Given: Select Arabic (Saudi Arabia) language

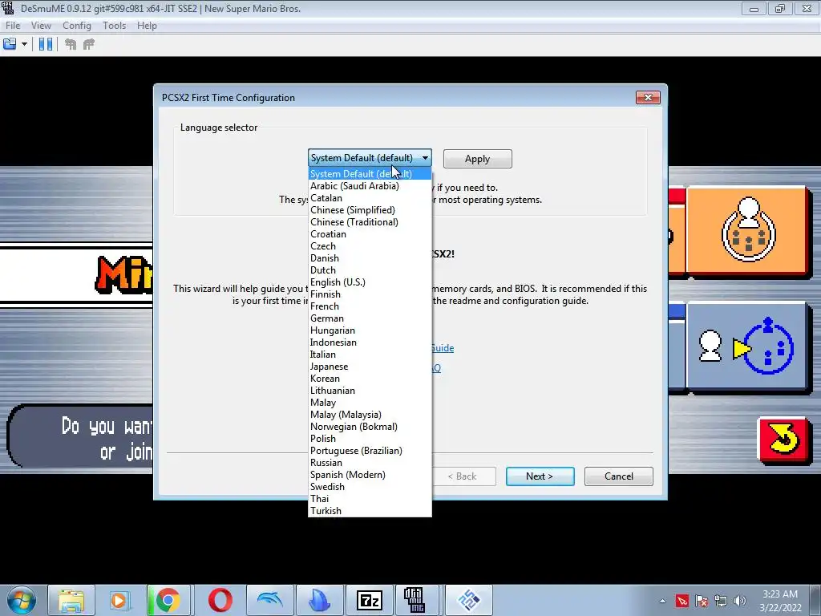Looking at the screenshot, I should (370, 186).
